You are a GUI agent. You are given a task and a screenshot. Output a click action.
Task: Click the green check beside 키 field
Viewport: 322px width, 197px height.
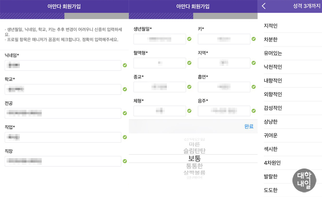(x=254, y=39)
